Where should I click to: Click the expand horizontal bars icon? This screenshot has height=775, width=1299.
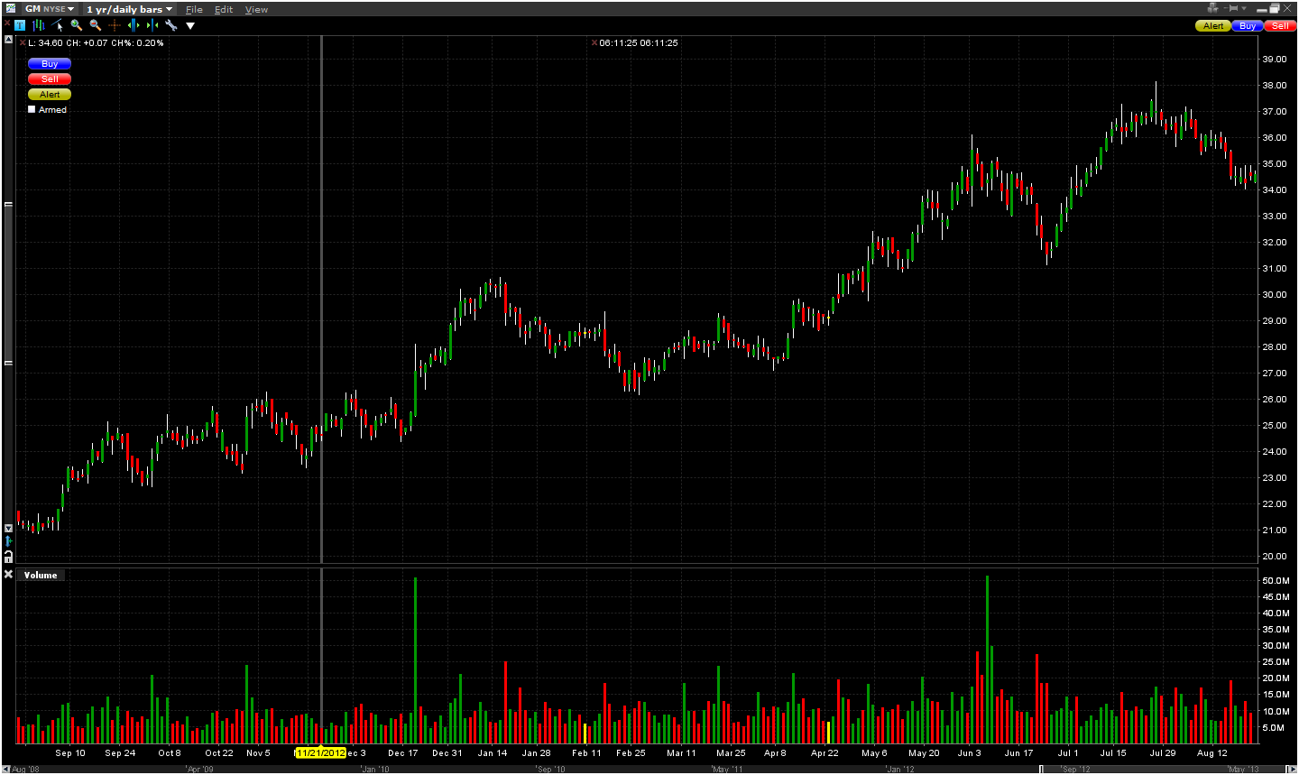pos(134,25)
